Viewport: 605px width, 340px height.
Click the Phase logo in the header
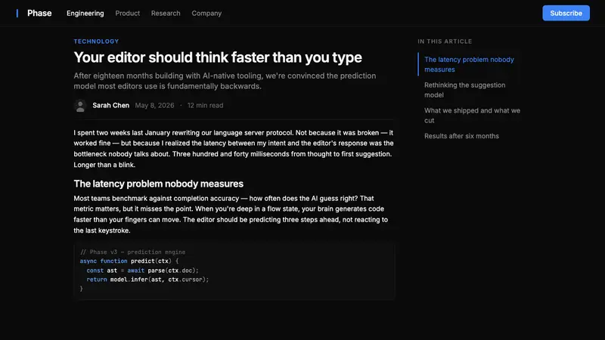[34, 13]
